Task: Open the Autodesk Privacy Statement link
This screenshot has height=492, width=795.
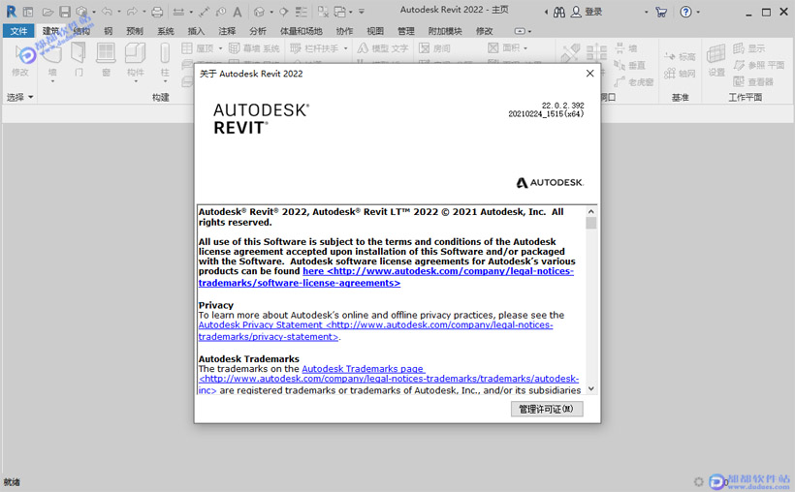Action: 376,331
